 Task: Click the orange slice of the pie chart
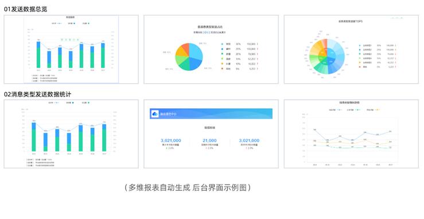click(185, 49)
